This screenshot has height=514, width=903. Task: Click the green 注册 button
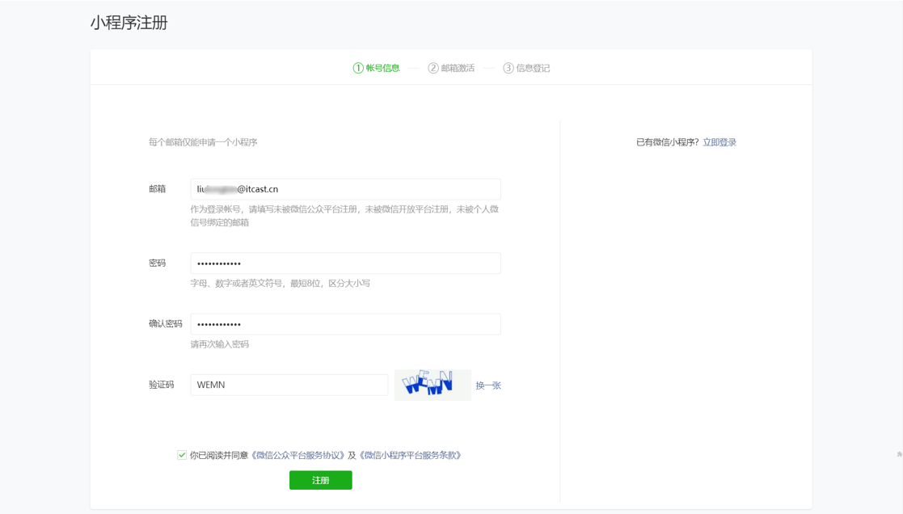(x=320, y=480)
